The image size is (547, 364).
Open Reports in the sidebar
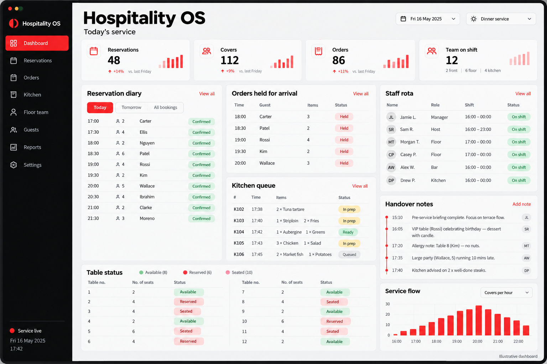[37, 147]
